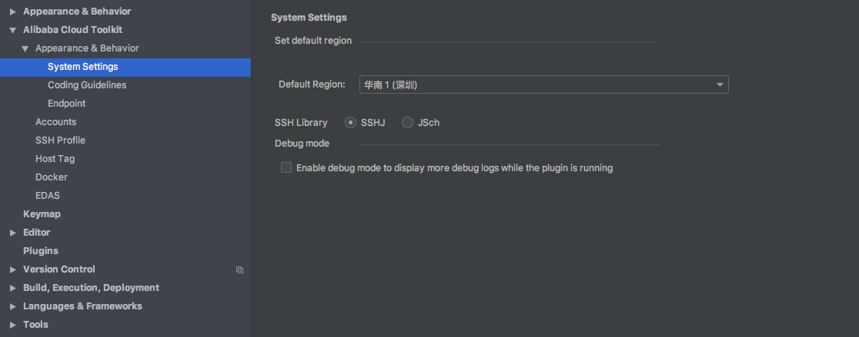The height and width of the screenshot is (337, 859).
Task: Expand the Build, Execution, Deployment arrow
Action: click(12, 288)
